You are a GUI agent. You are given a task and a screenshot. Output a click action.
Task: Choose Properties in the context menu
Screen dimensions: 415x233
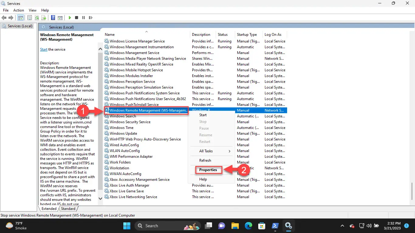(208, 170)
